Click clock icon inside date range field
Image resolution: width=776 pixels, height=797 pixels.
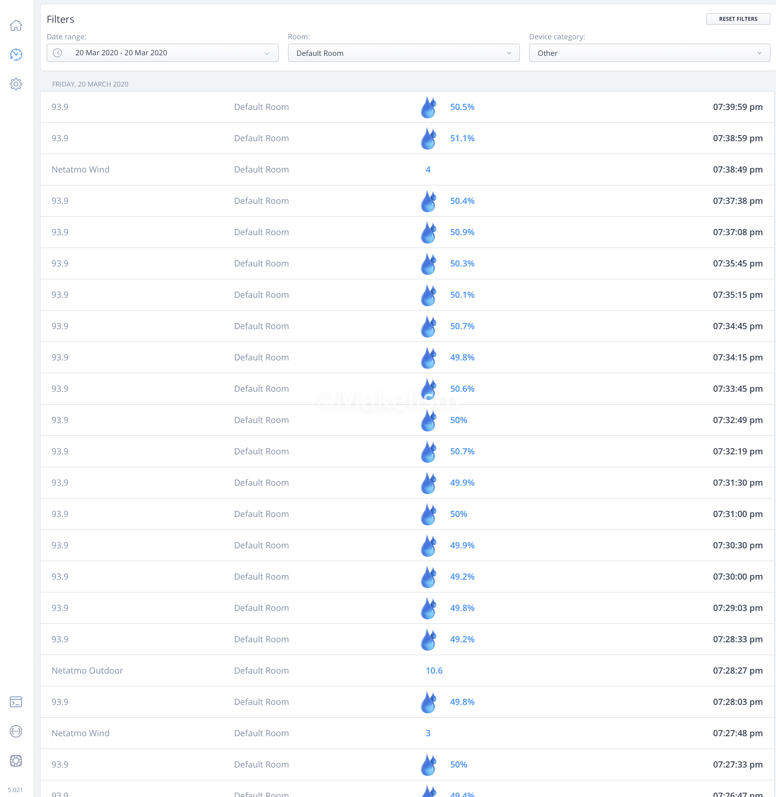[x=57, y=53]
